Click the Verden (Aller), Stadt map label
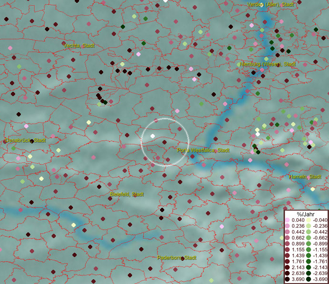This screenshot has height=284, width=329. 270,4
